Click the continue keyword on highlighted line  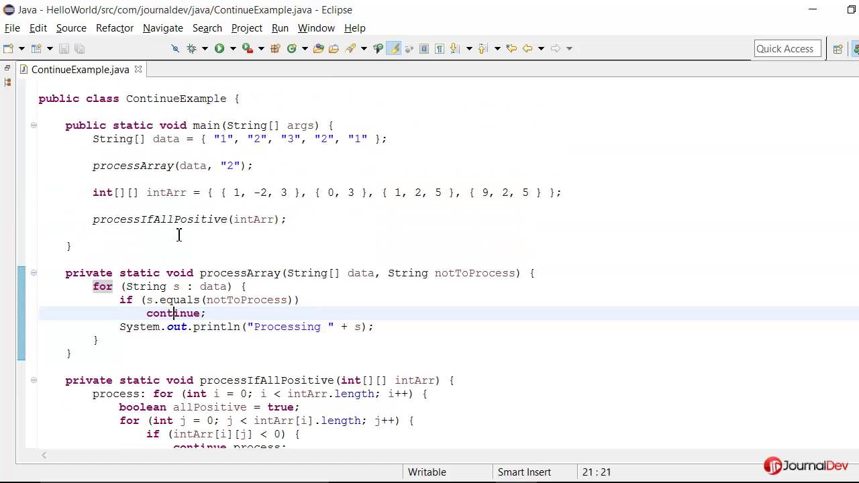point(172,313)
